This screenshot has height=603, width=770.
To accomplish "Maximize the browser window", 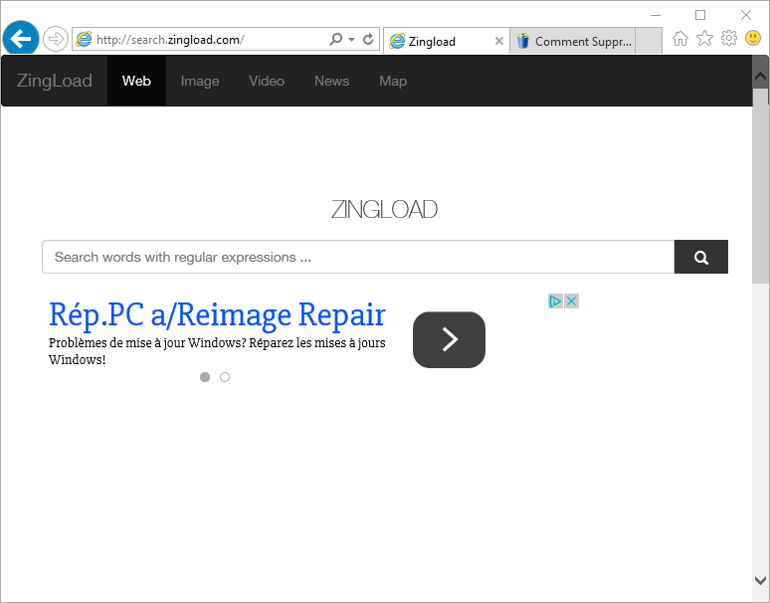I will [x=700, y=15].
